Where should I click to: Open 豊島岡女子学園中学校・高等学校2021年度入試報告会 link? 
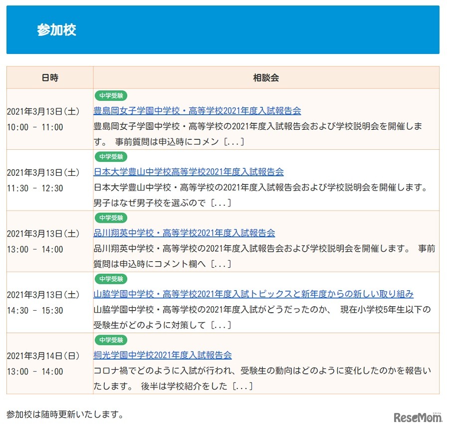point(197,111)
